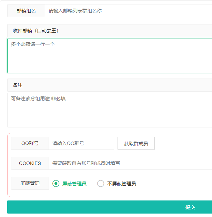Click the QQ群号 label box
This screenshot has width=212, height=217.
[x=30, y=143]
